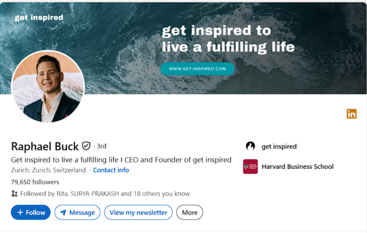Follow Raphael Buck

click(31, 213)
